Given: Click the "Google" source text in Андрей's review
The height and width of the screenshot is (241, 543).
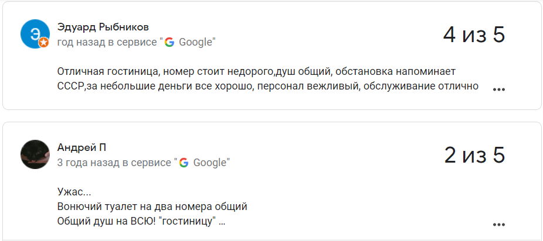Looking at the screenshot, I should pos(209,163).
